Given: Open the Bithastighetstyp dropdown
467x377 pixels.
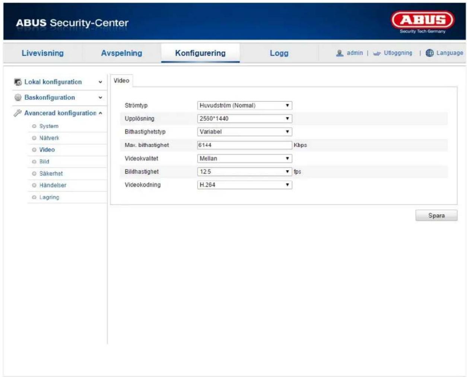Looking at the screenshot, I should pos(245,132).
